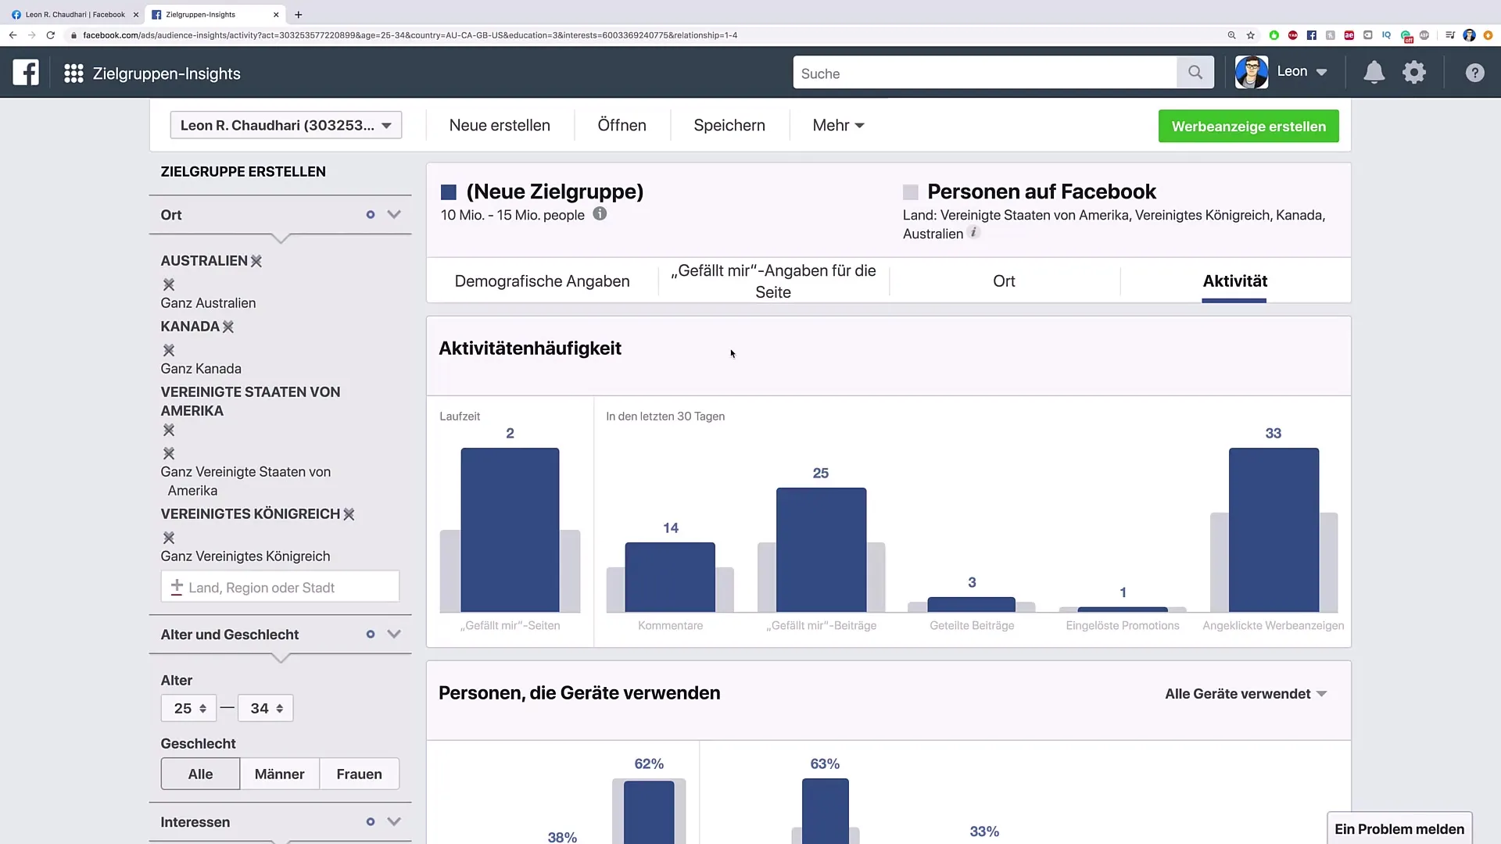This screenshot has width=1501, height=844.
Task: Bookmark page with star icon
Action: (x=1251, y=35)
